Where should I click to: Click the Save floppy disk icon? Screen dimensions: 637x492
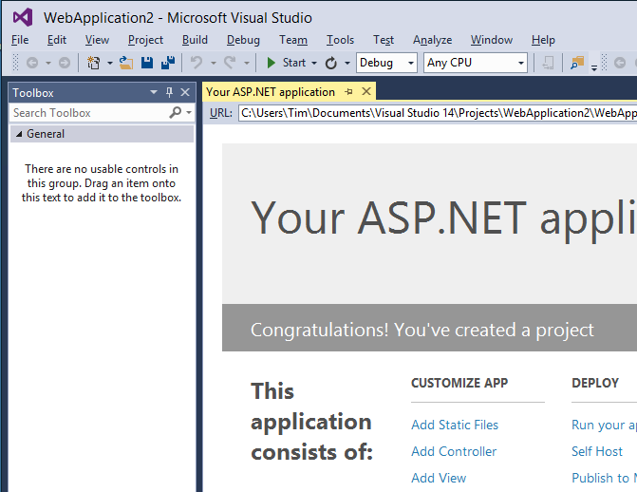point(147,63)
